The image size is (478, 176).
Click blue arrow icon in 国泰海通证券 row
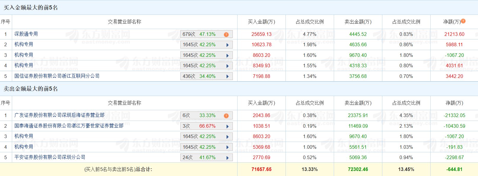coord(227,126)
